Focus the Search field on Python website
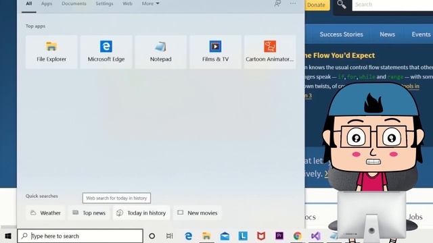The image size is (433, 243). tap(392, 5)
